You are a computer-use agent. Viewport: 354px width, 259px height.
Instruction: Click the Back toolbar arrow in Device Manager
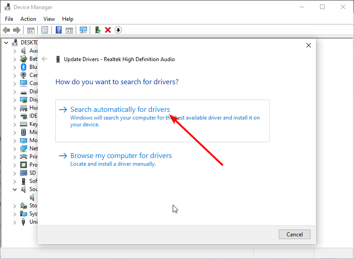click(6, 30)
